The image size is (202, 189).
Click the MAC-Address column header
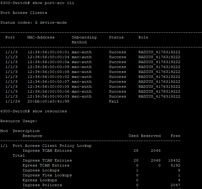click(41, 38)
